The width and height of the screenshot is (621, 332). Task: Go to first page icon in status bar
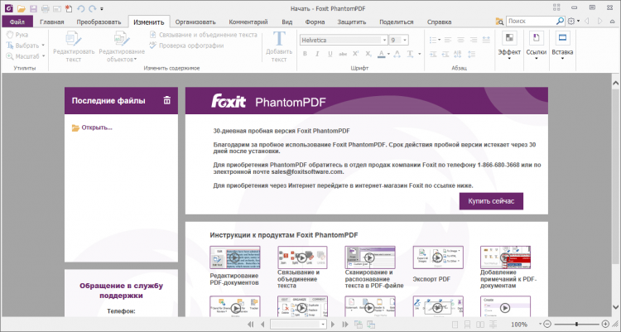tap(250, 325)
